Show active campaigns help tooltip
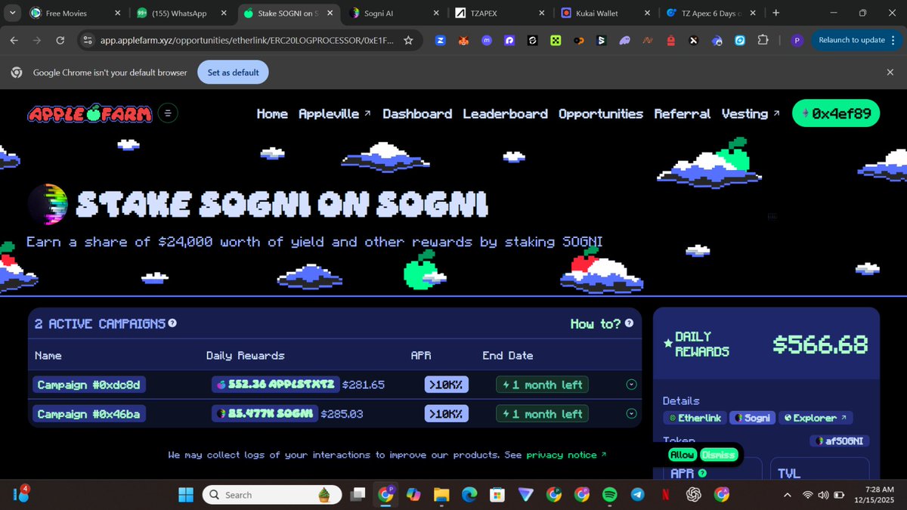 point(172,323)
